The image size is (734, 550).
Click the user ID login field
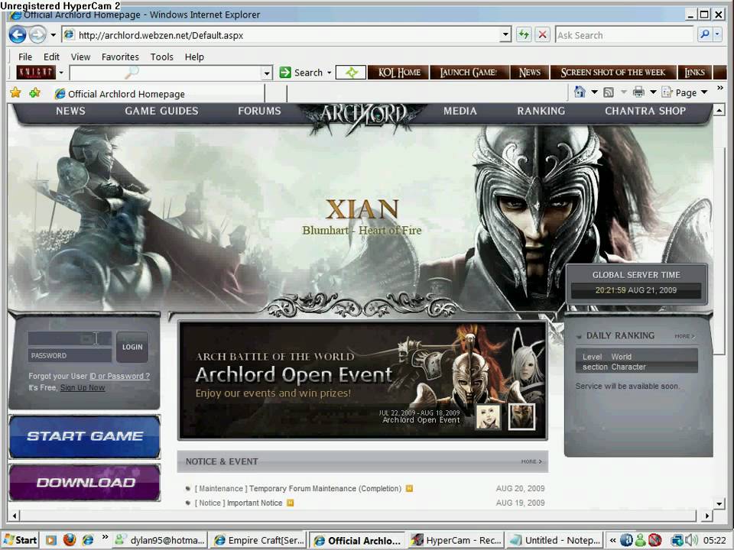pyautogui.click(x=70, y=338)
